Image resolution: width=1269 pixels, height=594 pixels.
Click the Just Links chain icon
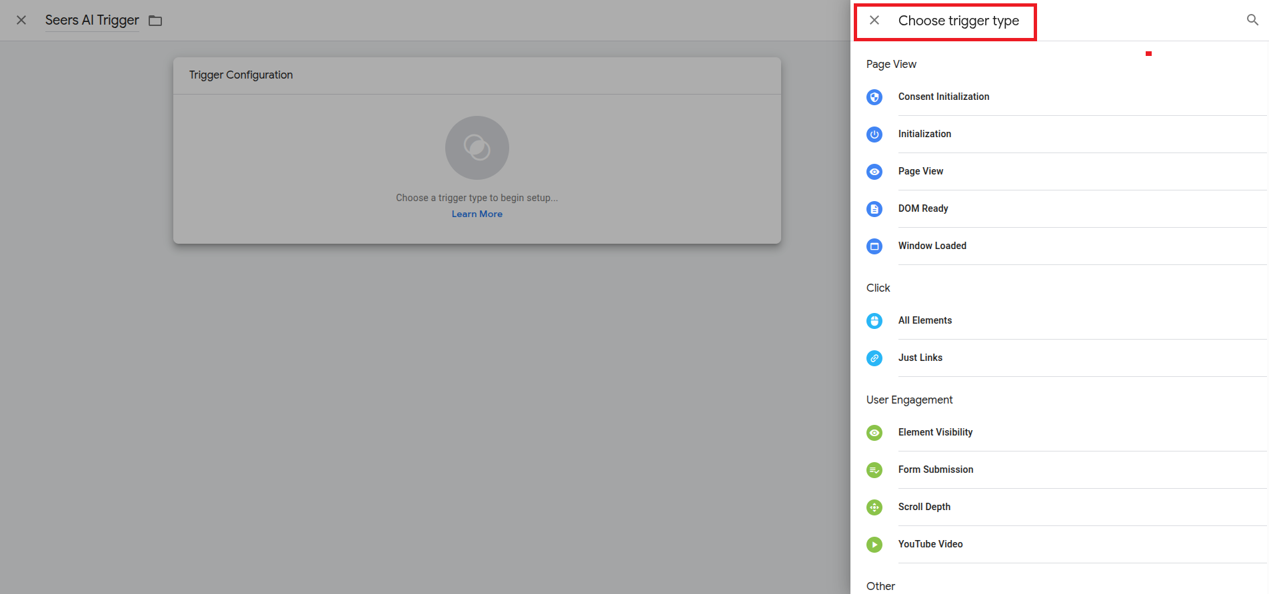pos(874,358)
